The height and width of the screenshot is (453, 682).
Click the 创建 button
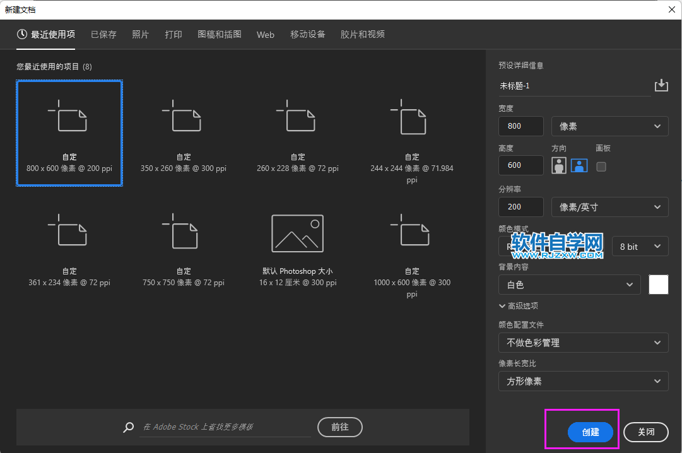[x=591, y=432]
